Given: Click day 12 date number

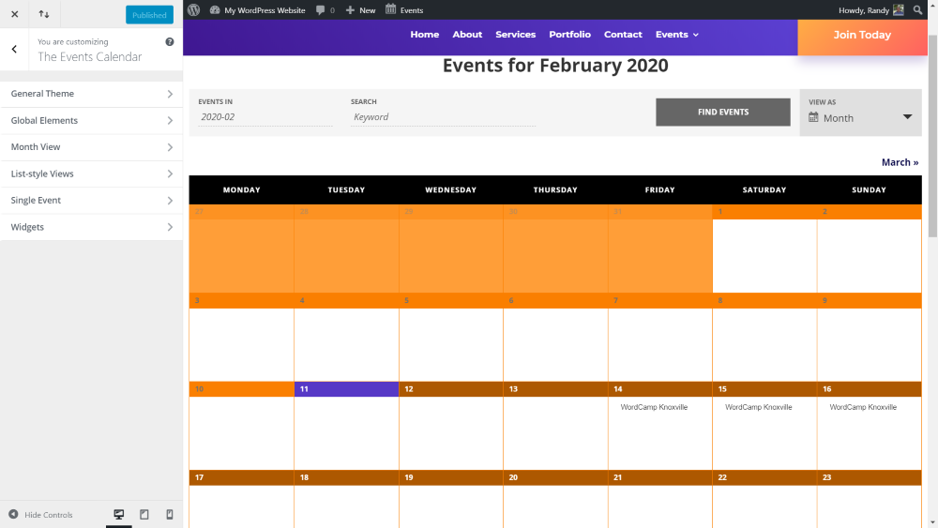Looking at the screenshot, I should 409,389.
